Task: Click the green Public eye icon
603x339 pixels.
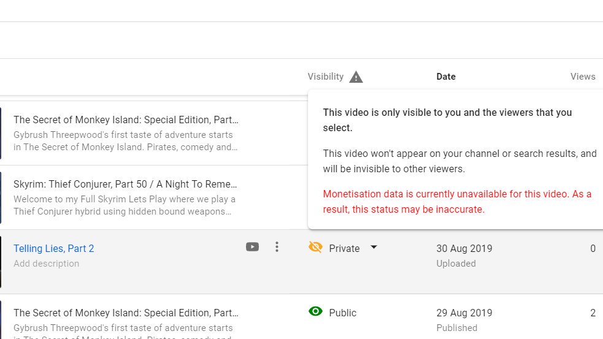Action: click(315, 311)
